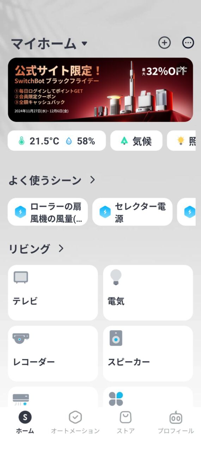This screenshot has height=451, width=201.
Task: Select the lightbulb 照明 chip
Action: coord(181,141)
